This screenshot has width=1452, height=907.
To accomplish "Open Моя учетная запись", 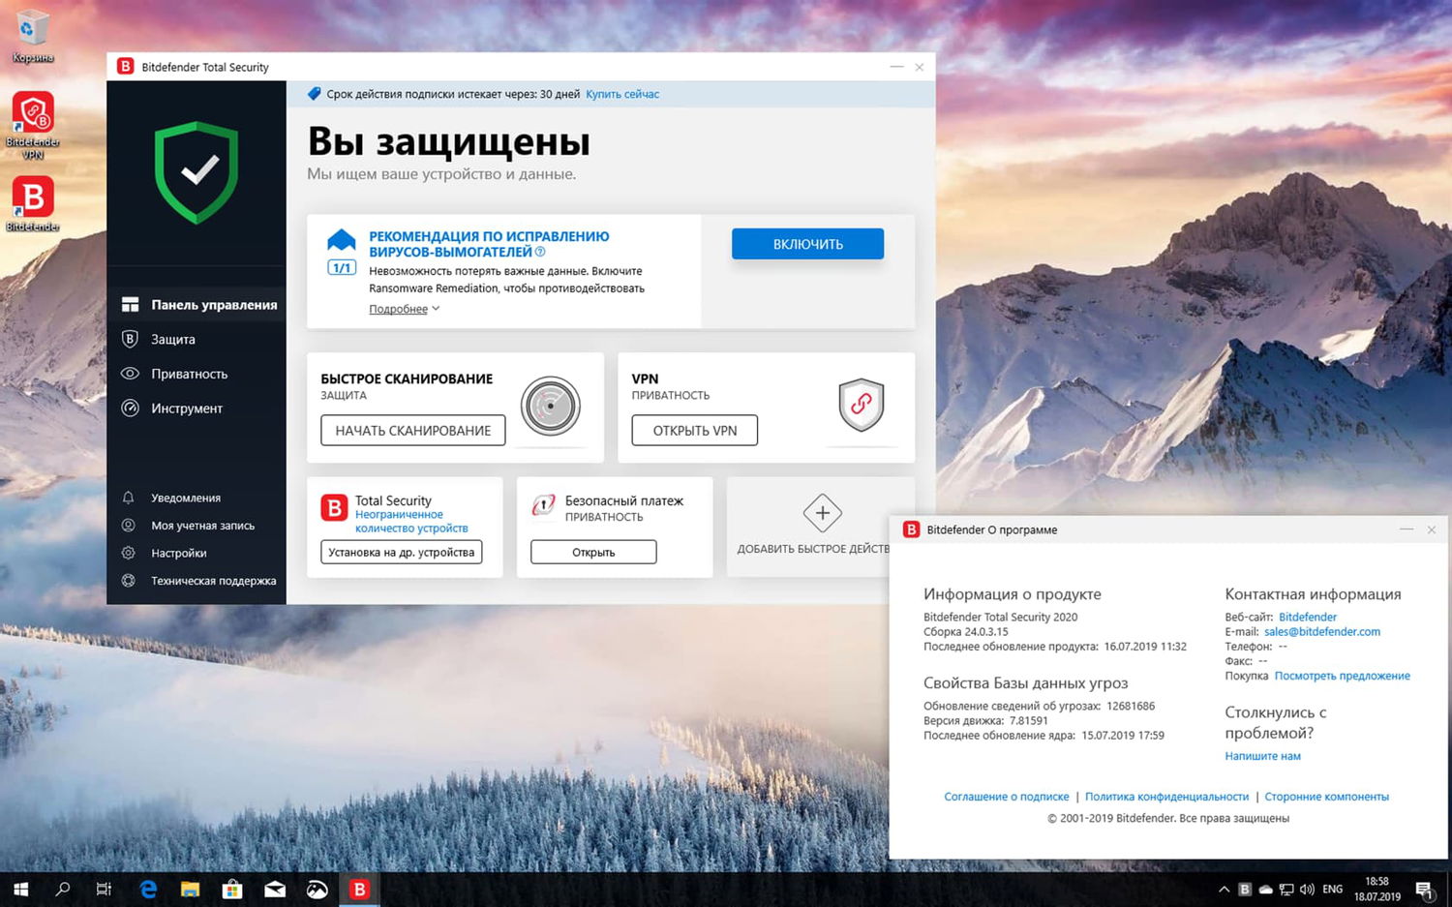I will click(x=197, y=525).
